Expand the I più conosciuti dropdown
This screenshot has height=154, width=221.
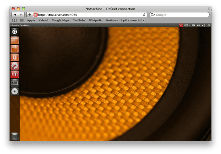(x=133, y=21)
